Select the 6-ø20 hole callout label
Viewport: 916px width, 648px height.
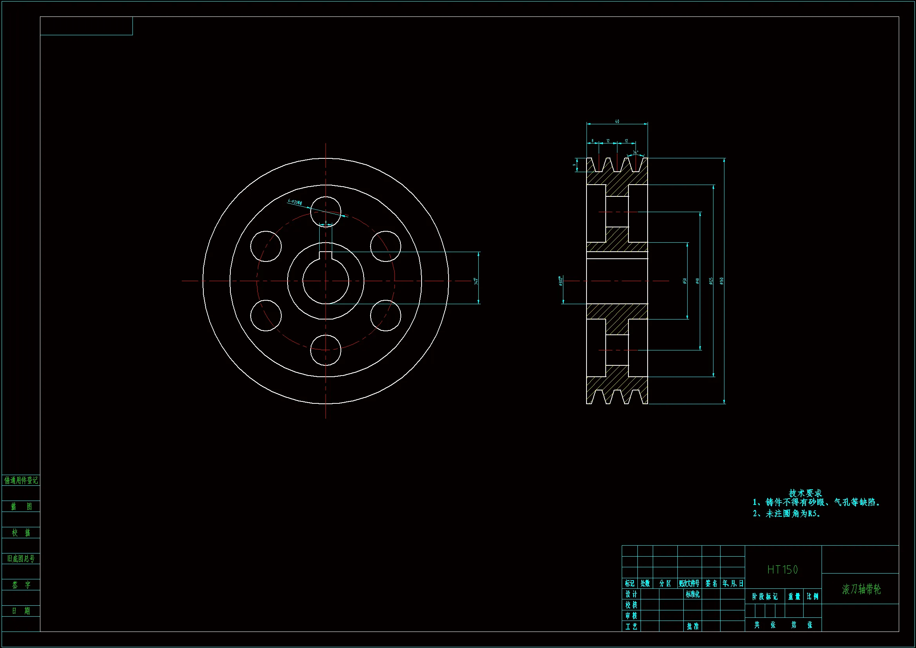click(x=295, y=202)
